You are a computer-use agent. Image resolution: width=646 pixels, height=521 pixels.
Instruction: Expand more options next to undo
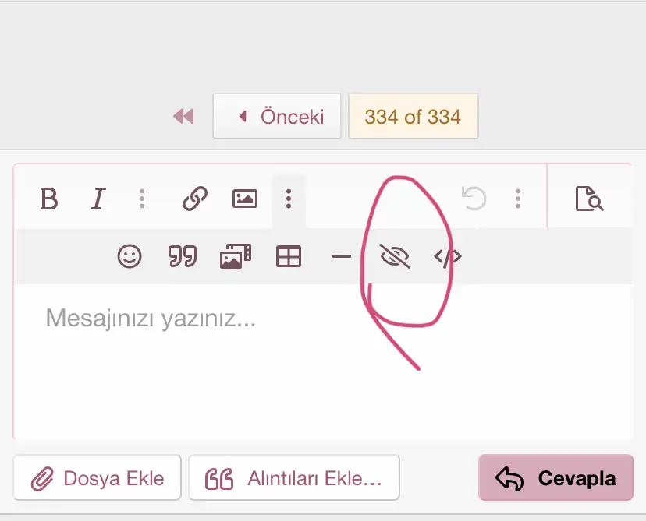[518, 199]
